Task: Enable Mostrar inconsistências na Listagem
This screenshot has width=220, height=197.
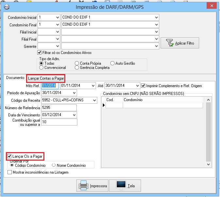Action: tap(9, 172)
